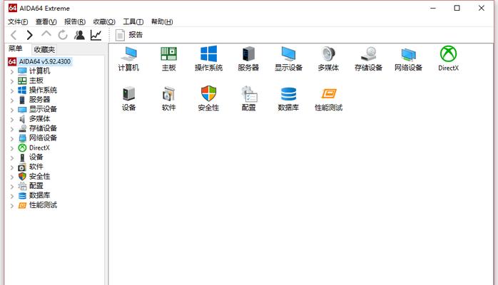Select 性能测试 in the left tree
498x285 pixels.
coord(43,205)
